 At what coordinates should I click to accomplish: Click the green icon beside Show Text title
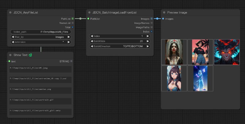tap(30, 55)
